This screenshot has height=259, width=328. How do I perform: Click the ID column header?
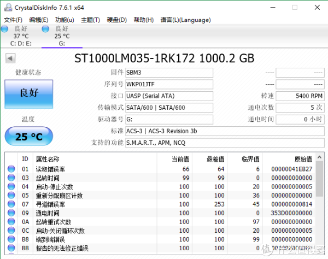[25, 159]
